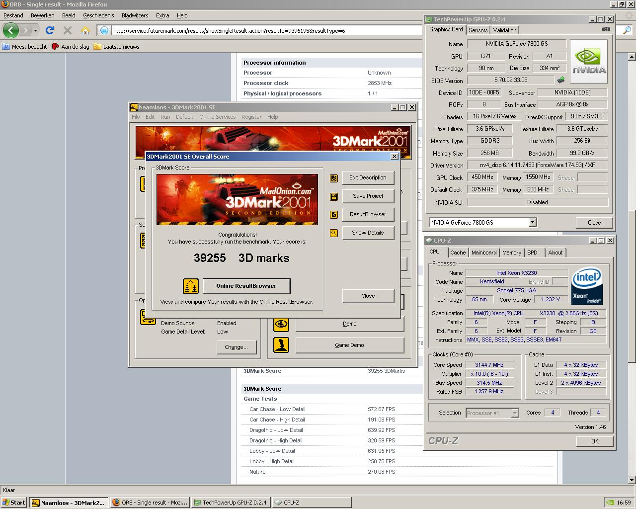Switch to Sensors tab in GPU-Z

(x=478, y=30)
